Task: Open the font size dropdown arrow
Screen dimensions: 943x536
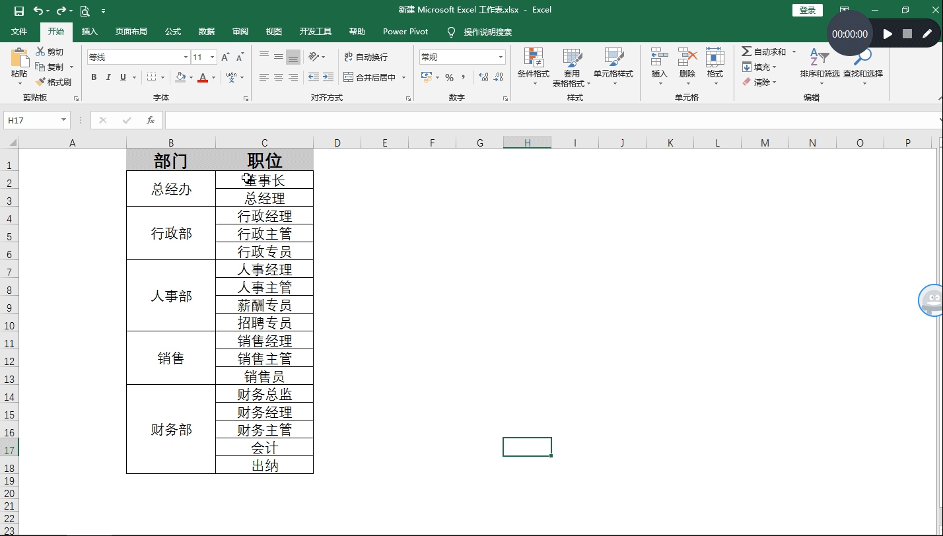Action: click(211, 56)
